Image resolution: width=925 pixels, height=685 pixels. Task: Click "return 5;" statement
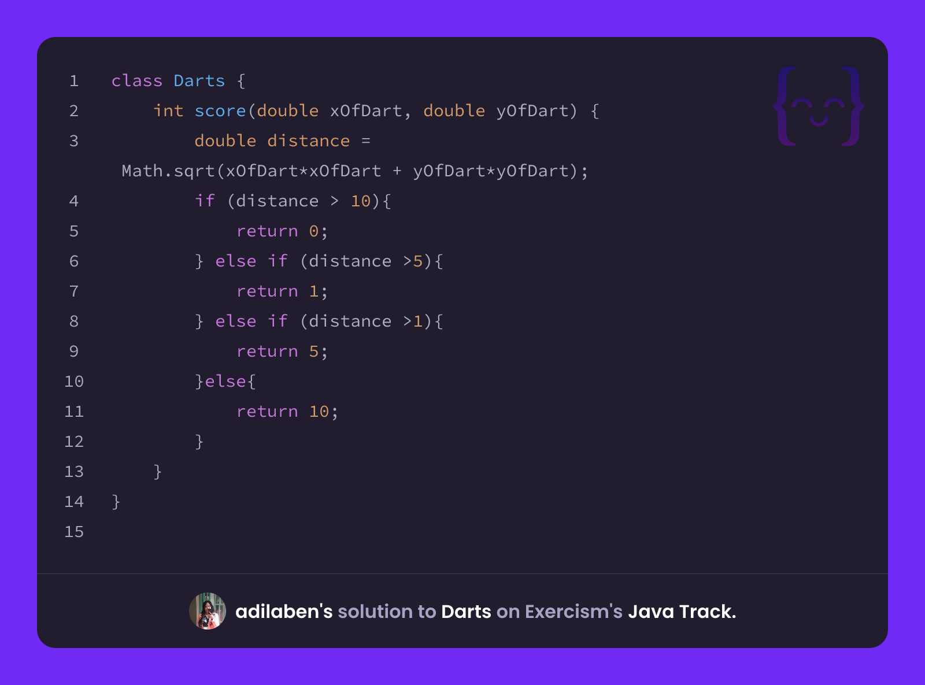click(x=282, y=351)
